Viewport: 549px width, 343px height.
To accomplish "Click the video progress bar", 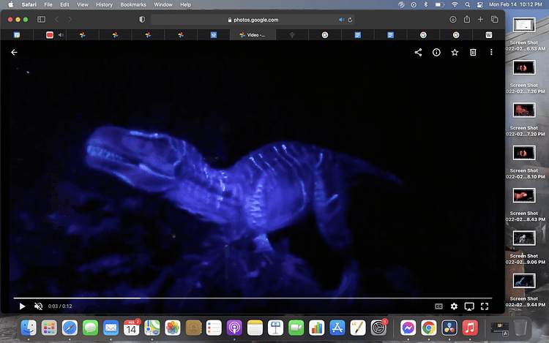I will (x=253, y=298).
